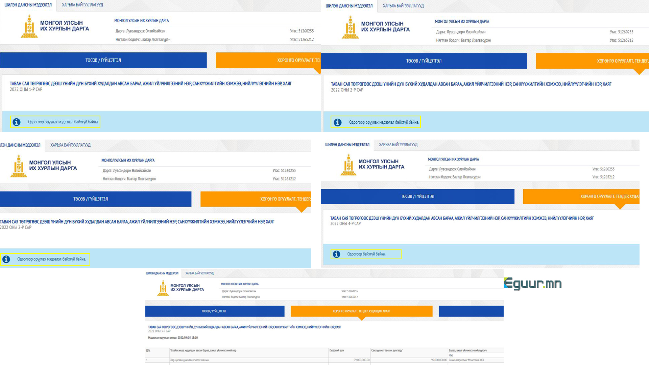
Task: Click state emblem logo in 1-Р САР panel
Action: (x=29, y=26)
